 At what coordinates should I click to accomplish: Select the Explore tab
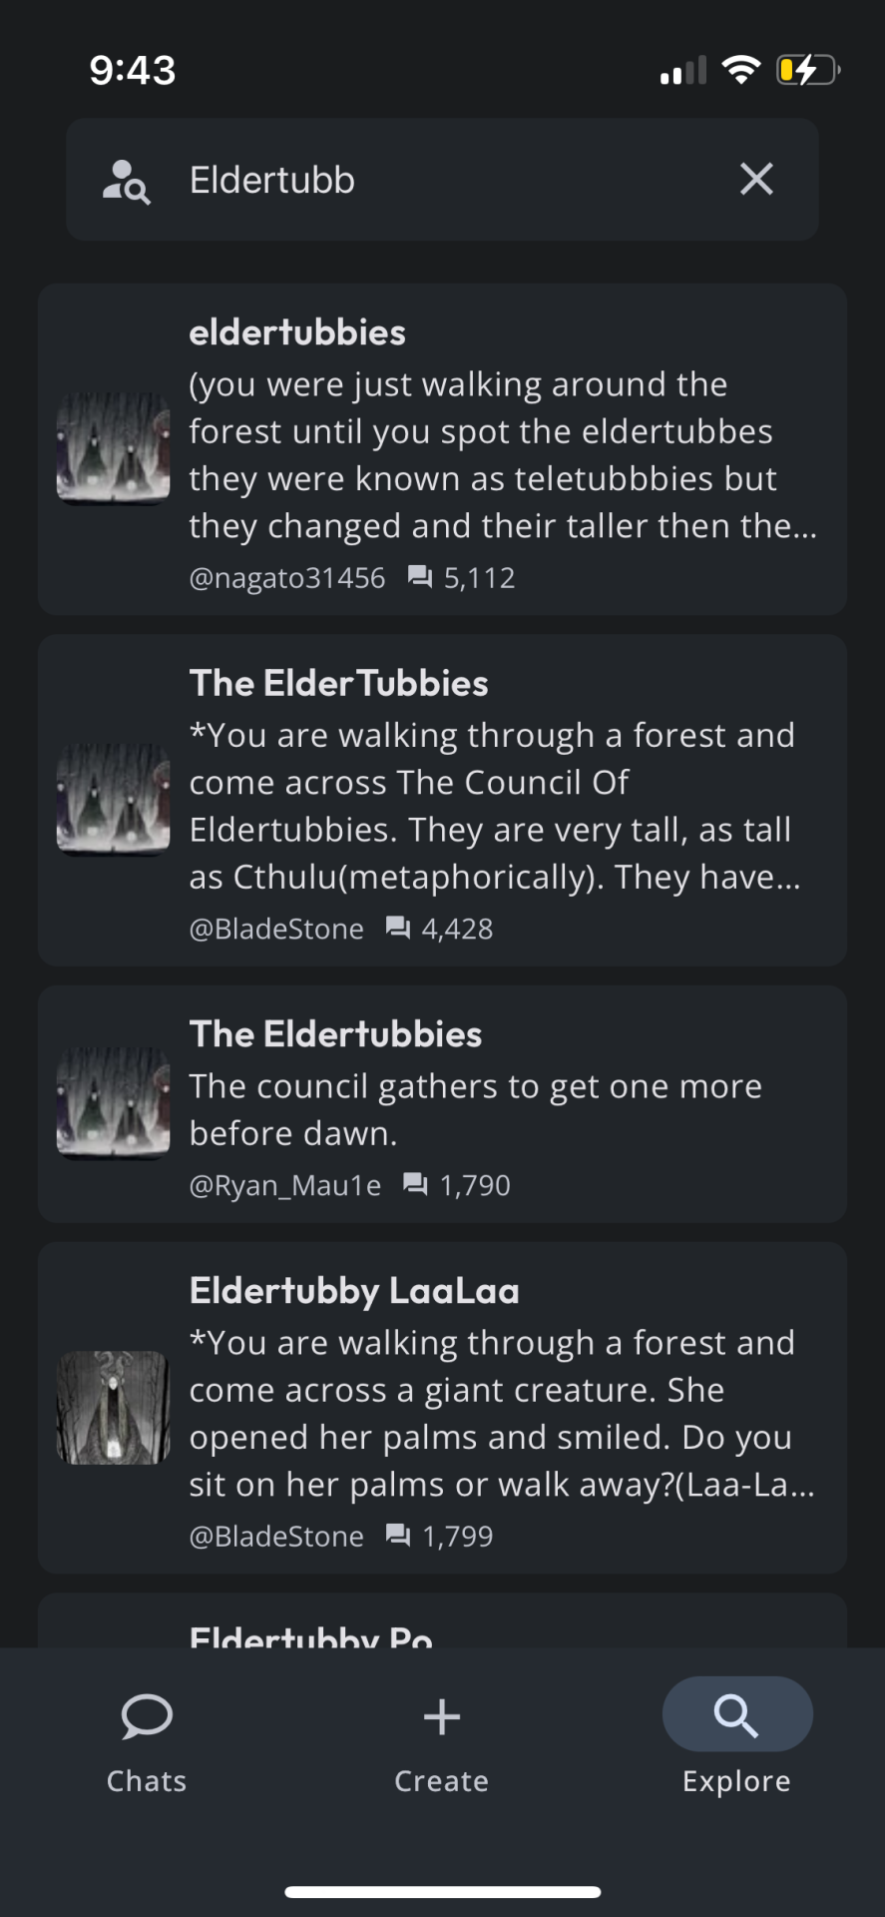pyautogui.click(x=736, y=1737)
